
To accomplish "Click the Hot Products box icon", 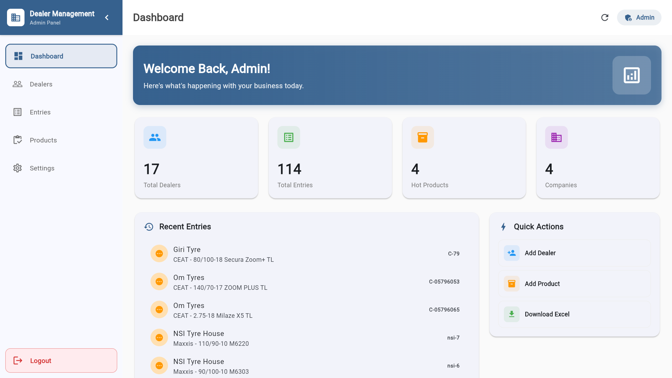I will [x=422, y=138].
